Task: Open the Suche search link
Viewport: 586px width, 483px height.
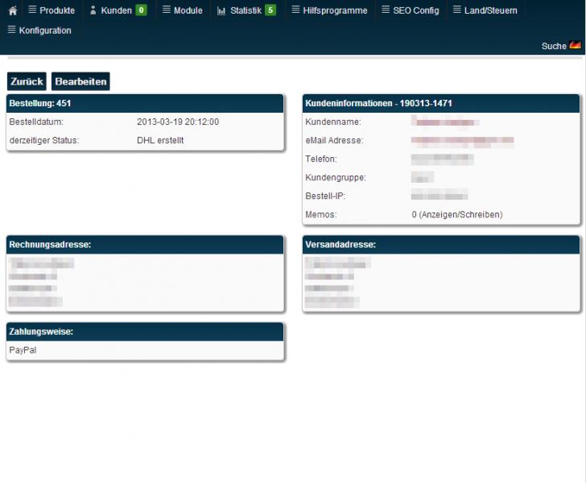Action: click(x=554, y=47)
